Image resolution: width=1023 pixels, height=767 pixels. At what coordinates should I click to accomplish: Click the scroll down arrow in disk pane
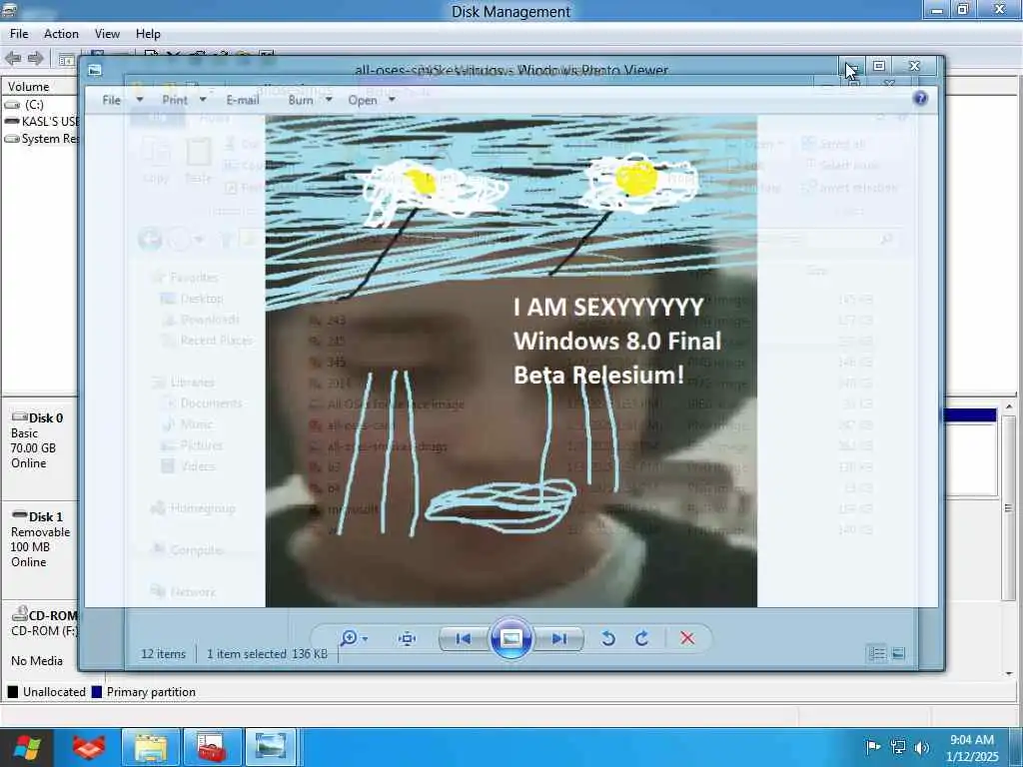click(x=1009, y=672)
